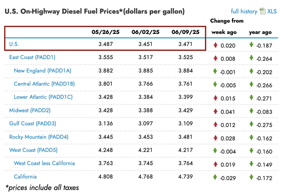Image resolution: width=286 pixels, height=193 pixels.
Task: Click the 06/09/25 column header
Action: 186,32
